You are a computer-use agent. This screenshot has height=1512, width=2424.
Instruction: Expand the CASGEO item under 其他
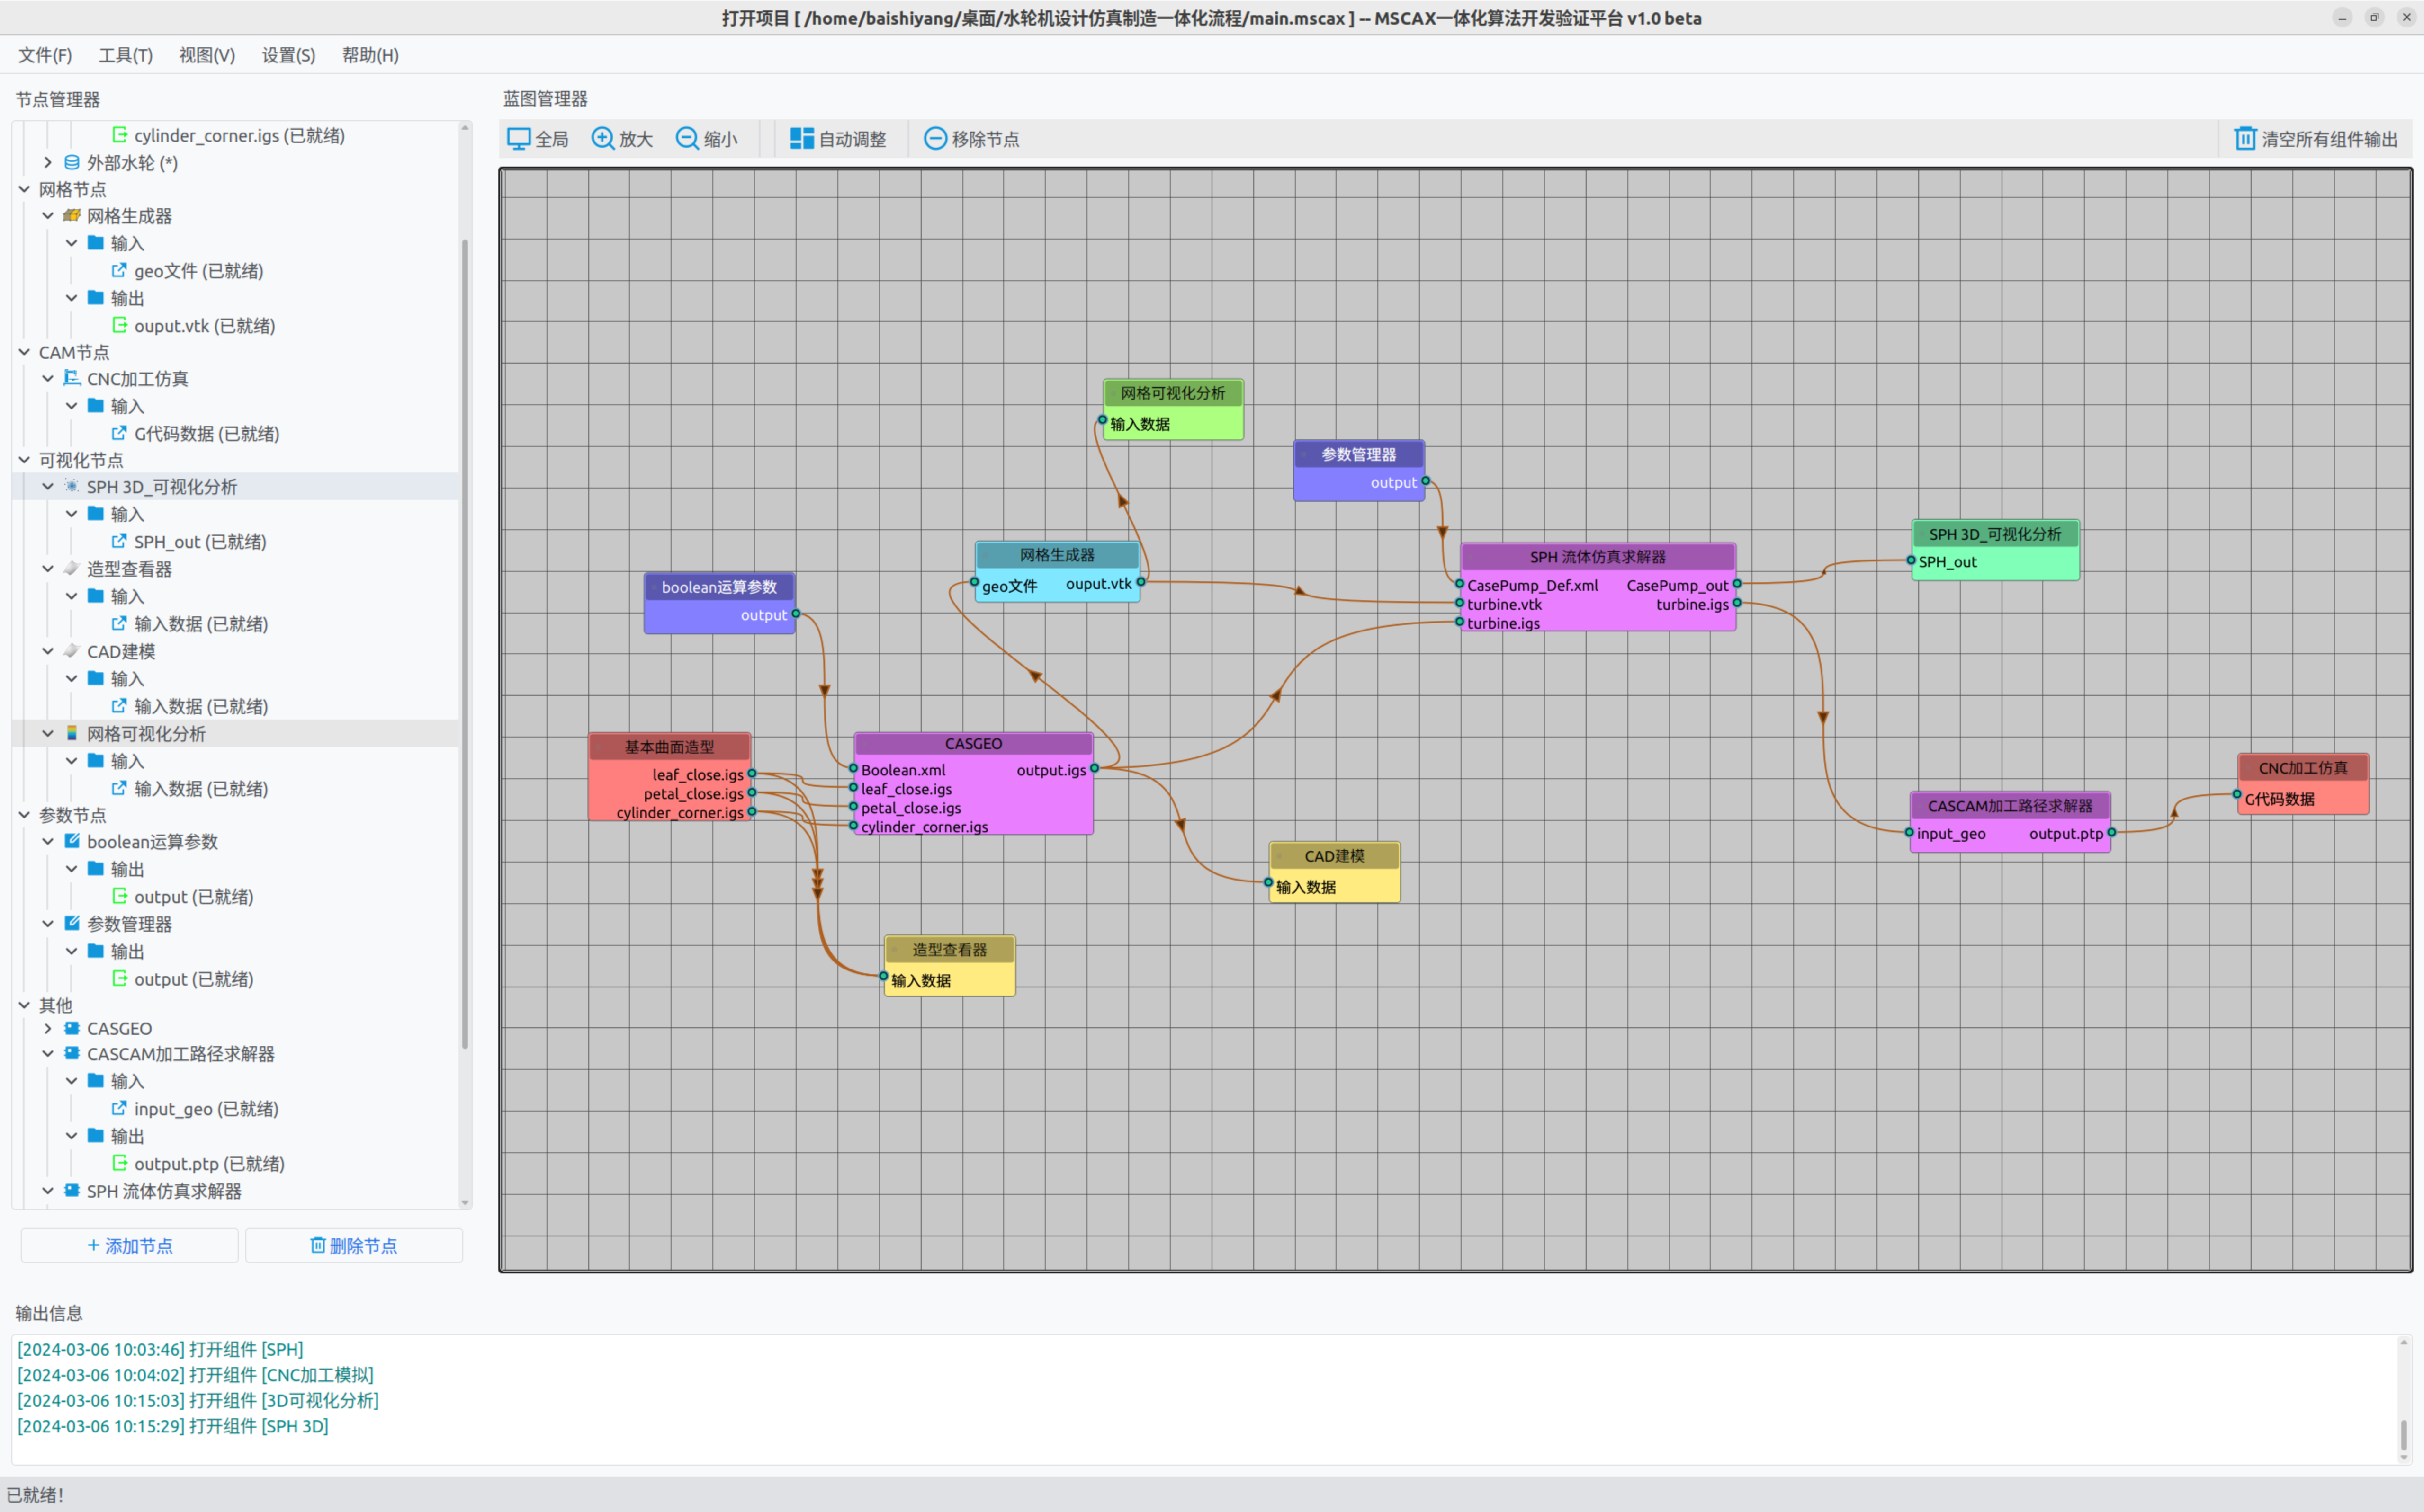[x=47, y=1028]
